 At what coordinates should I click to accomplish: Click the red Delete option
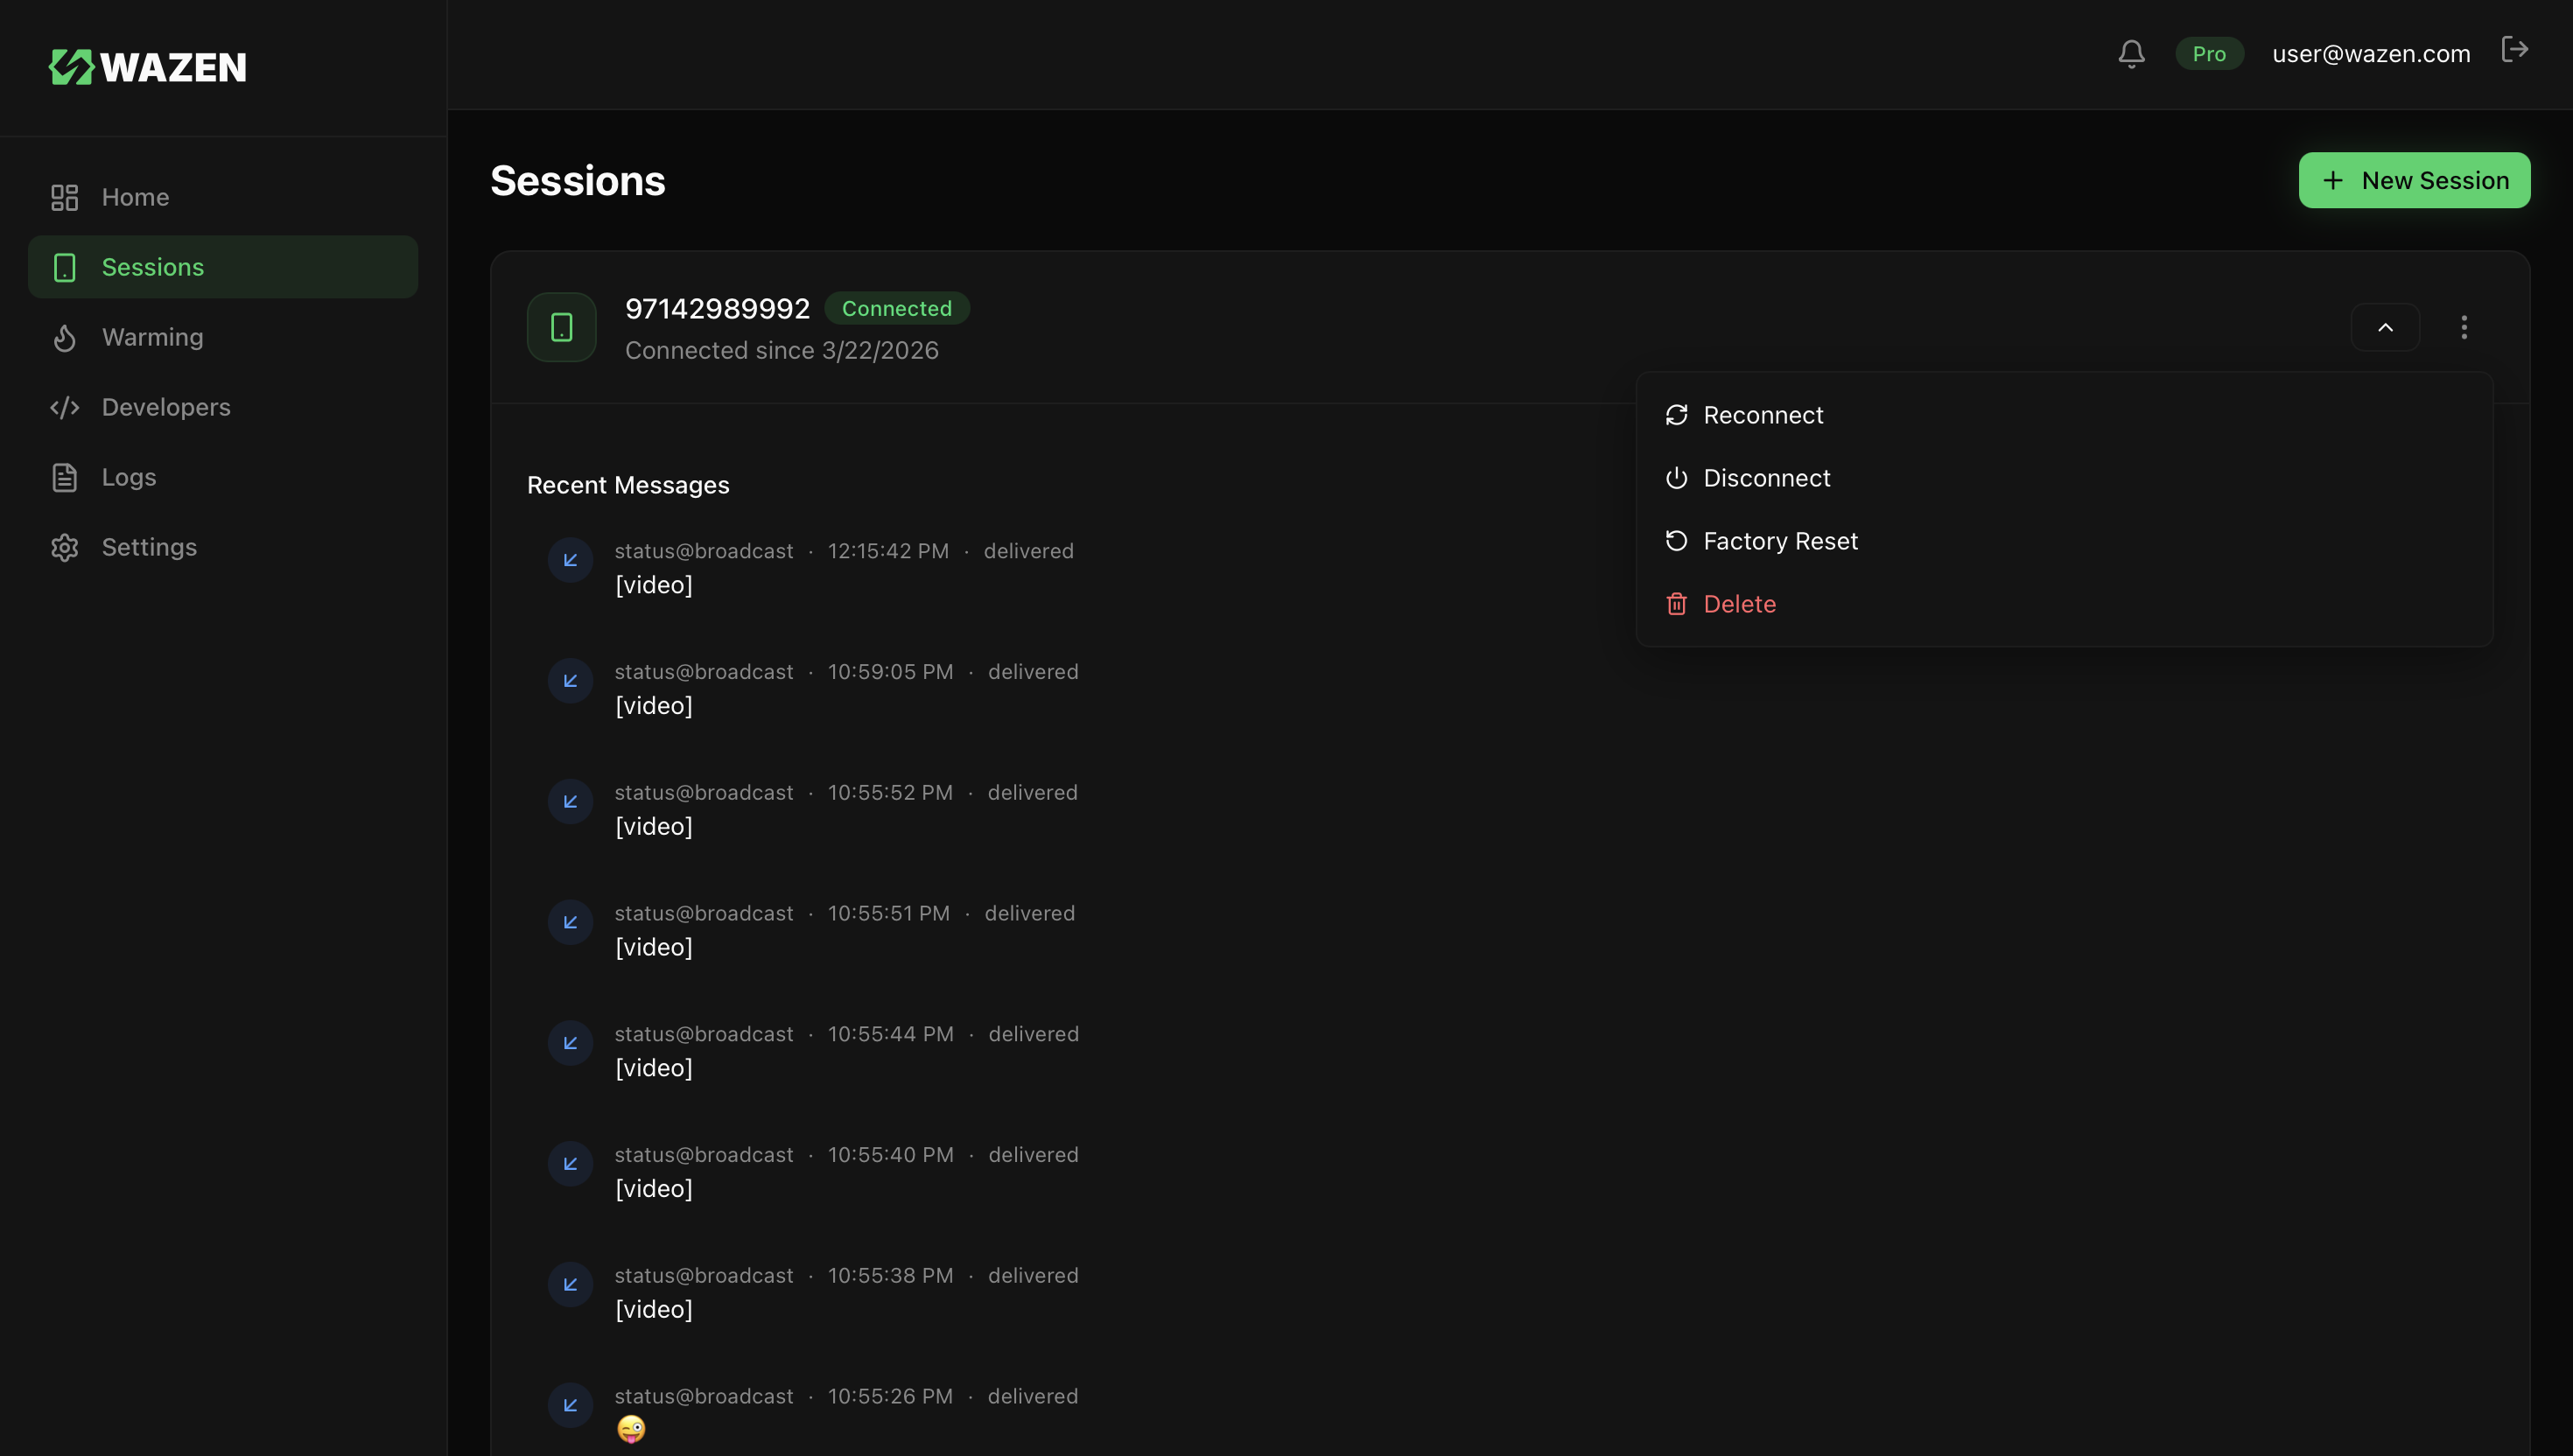click(x=1740, y=603)
